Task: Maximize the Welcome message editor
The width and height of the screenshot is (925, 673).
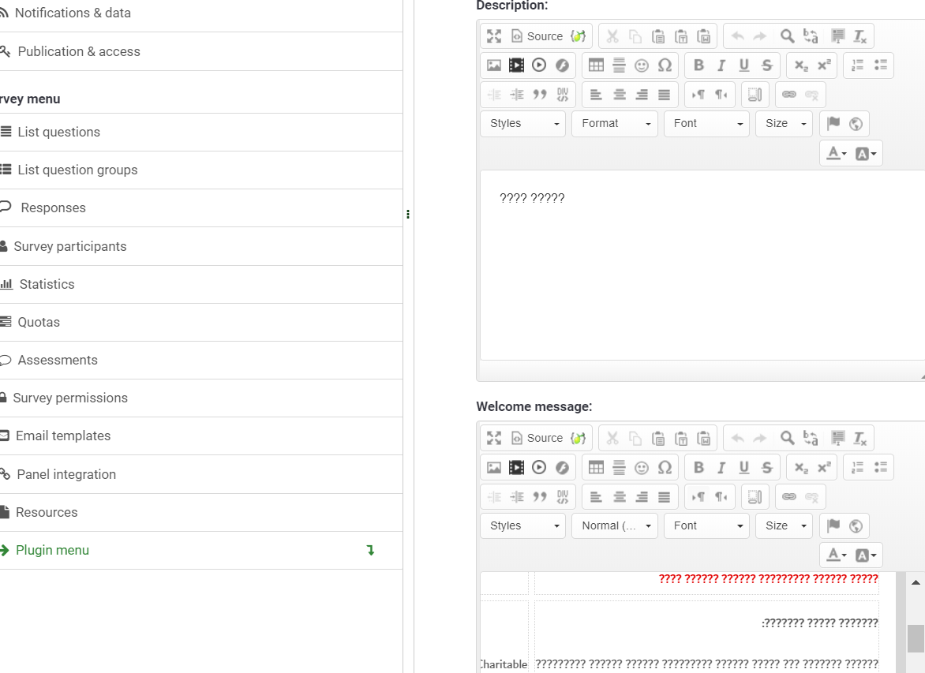Action: [494, 438]
